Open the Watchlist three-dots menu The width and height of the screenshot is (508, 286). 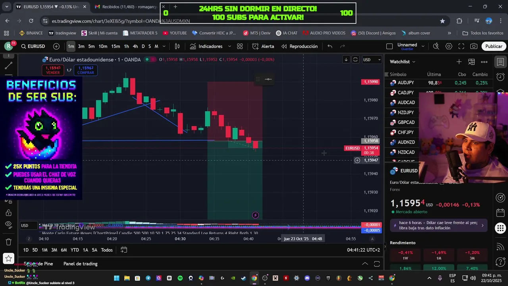484,62
